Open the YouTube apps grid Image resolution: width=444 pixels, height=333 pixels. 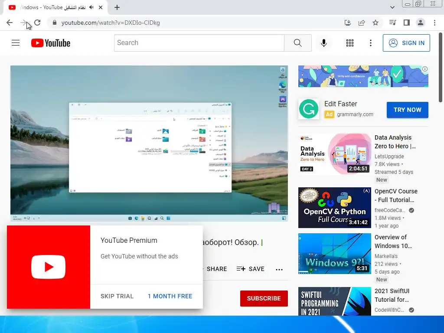[350, 43]
